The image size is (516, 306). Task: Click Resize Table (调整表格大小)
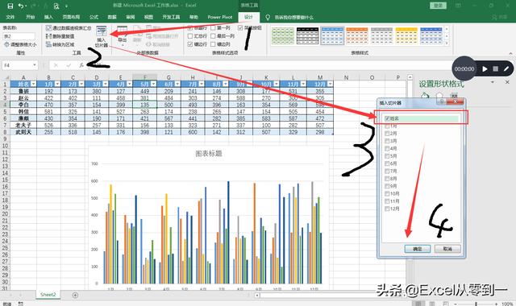click(20, 44)
